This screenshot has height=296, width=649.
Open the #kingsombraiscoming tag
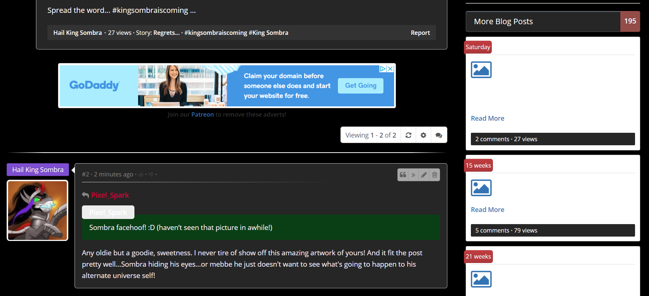(x=216, y=33)
